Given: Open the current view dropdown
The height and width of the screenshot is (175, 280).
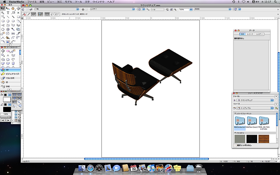Looking at the screenshot, I should click(213, 9).
